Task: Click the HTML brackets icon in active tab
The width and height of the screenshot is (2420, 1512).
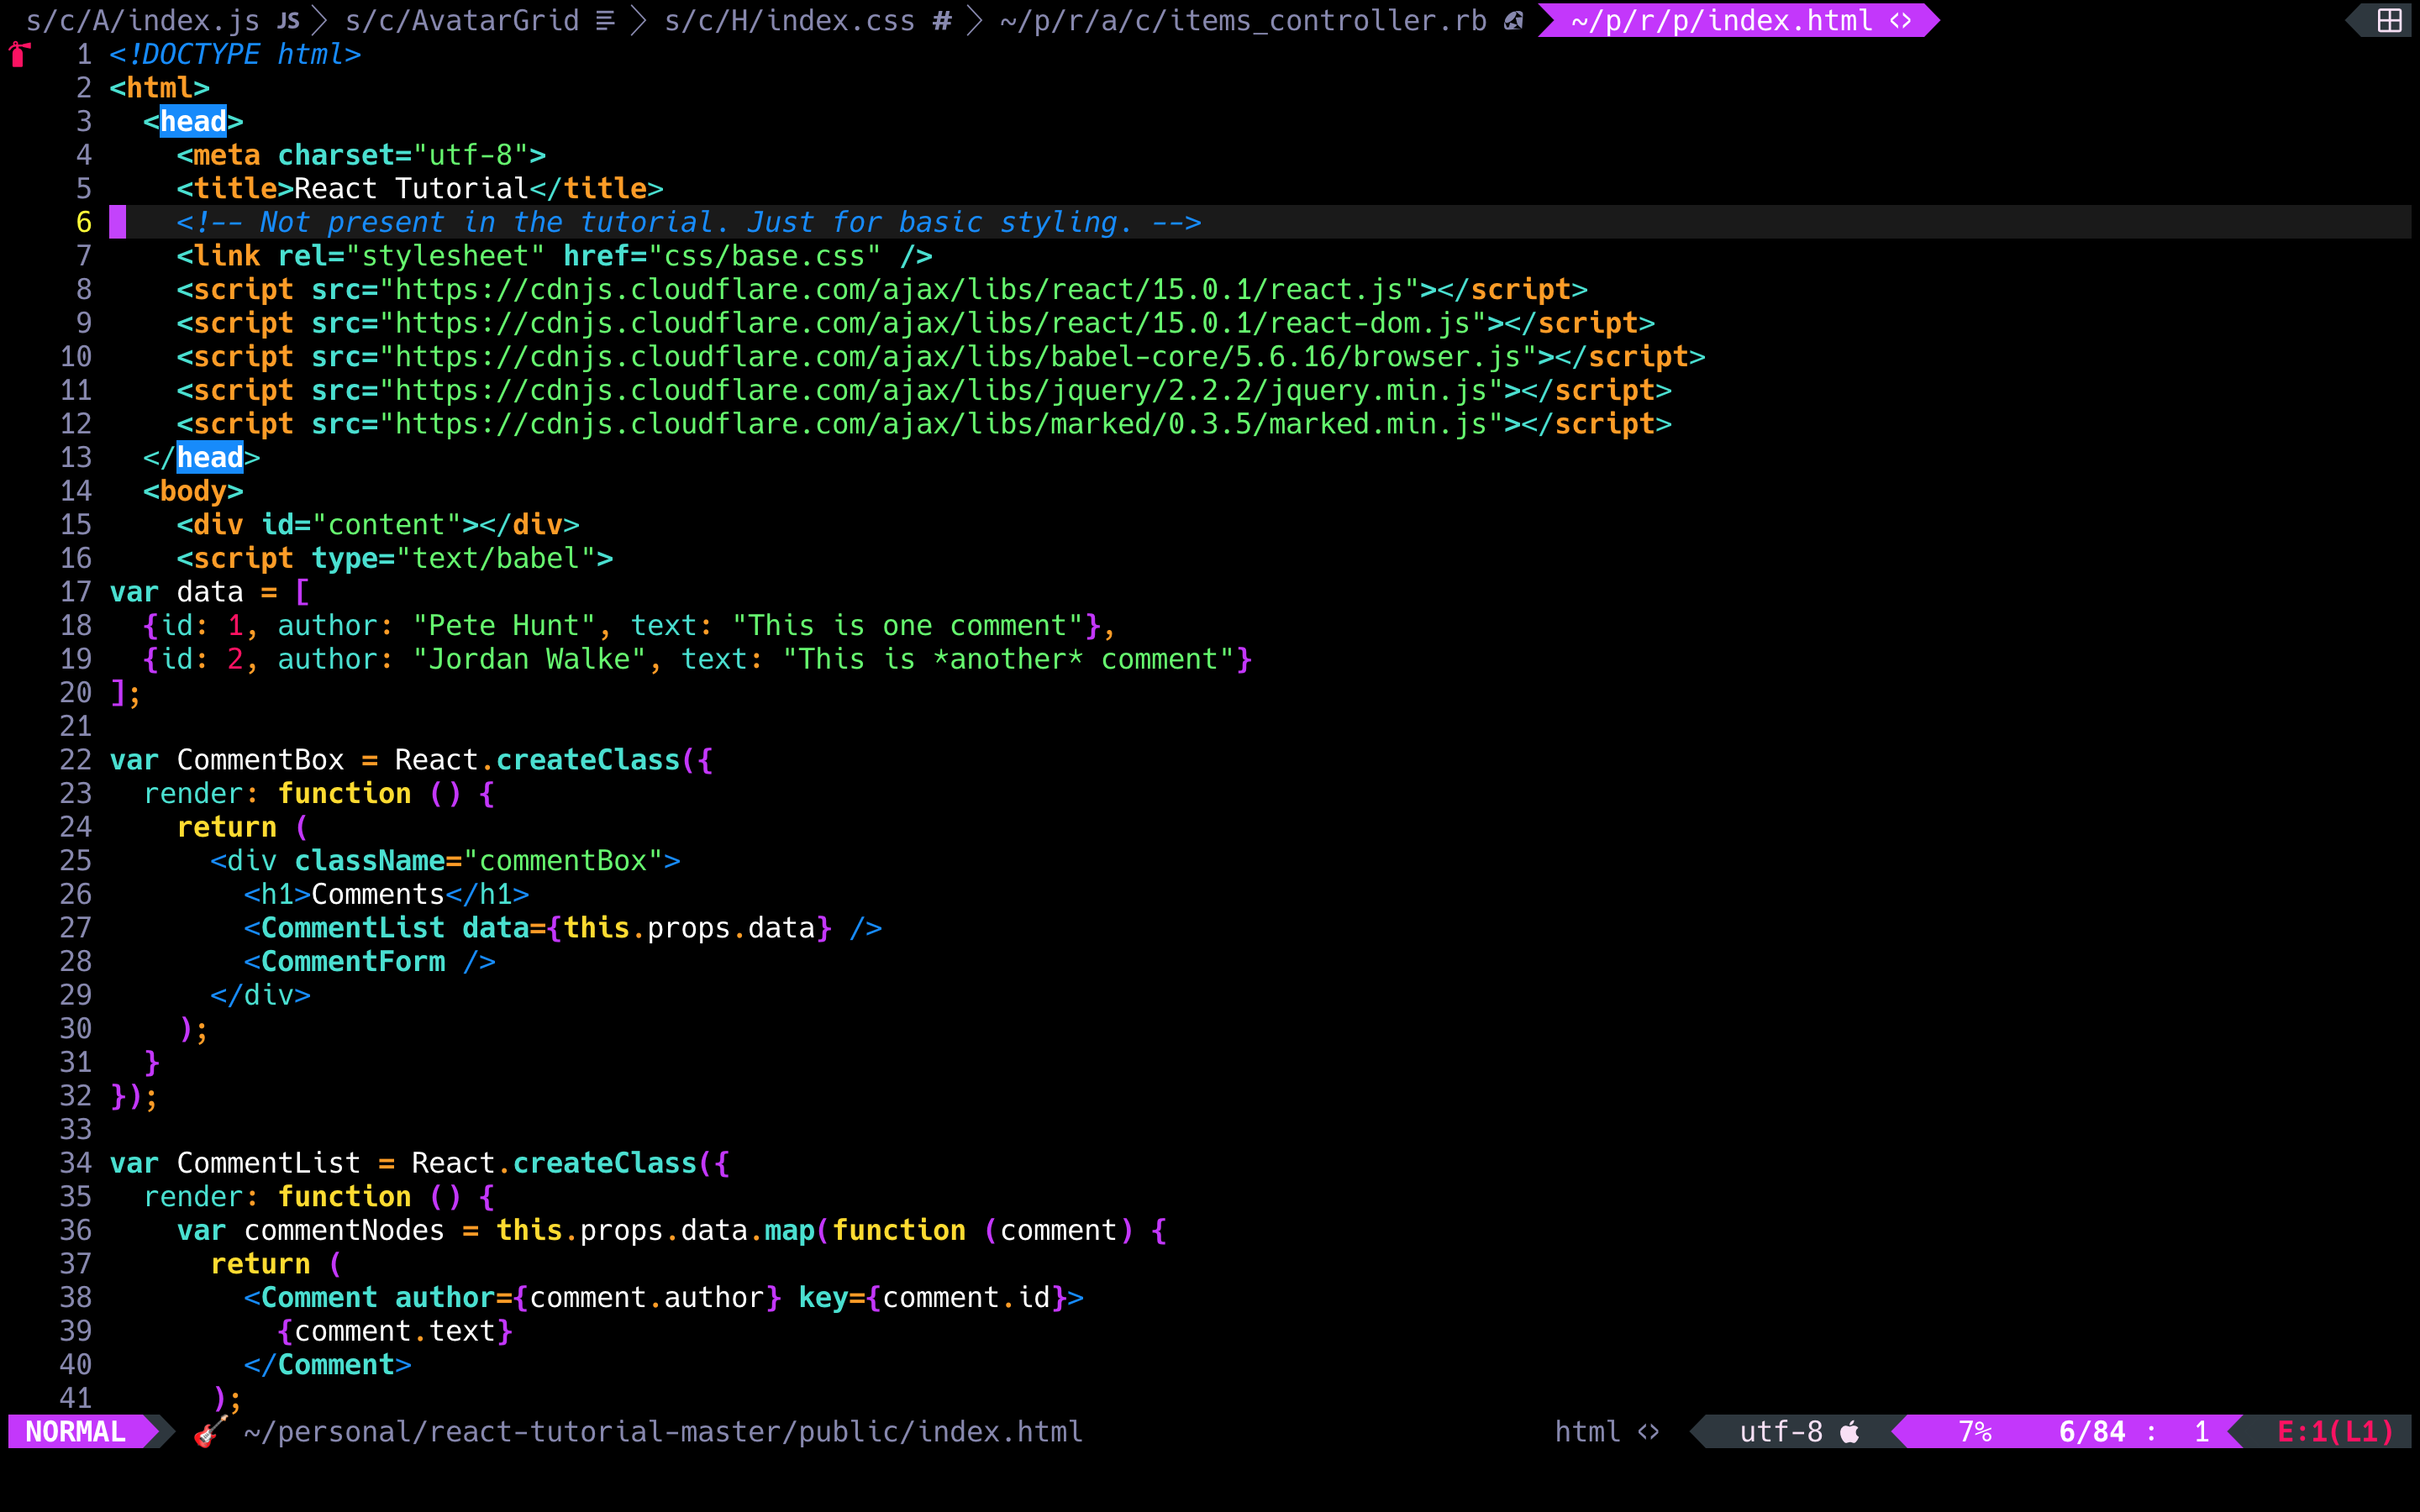Action: (x=1901, y=20)
